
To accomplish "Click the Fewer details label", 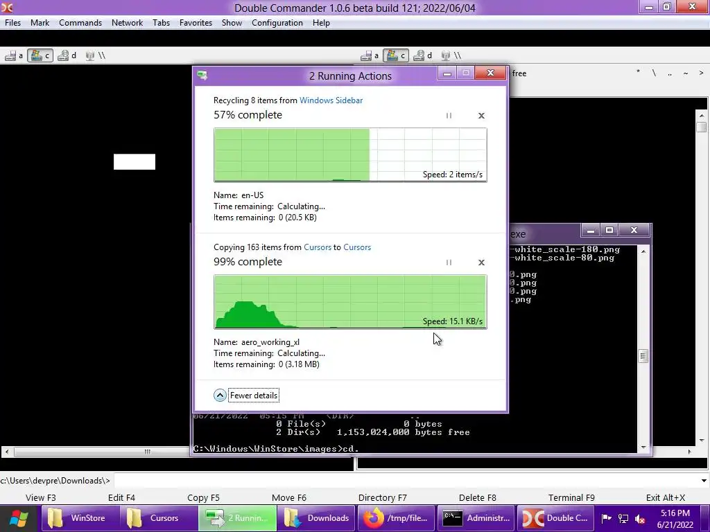I will [254, 396].
